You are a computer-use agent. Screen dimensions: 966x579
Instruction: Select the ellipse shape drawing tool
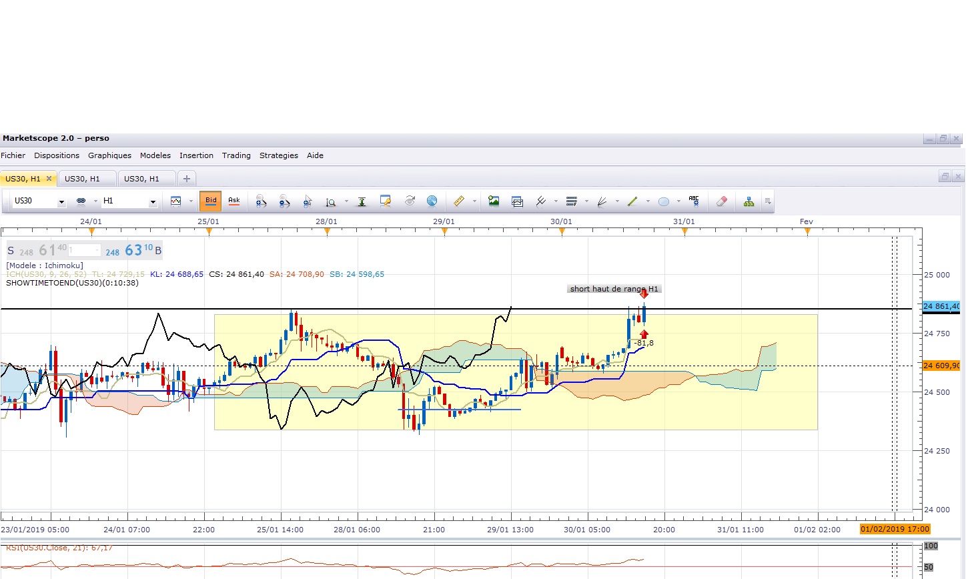[x=664, y=201]
